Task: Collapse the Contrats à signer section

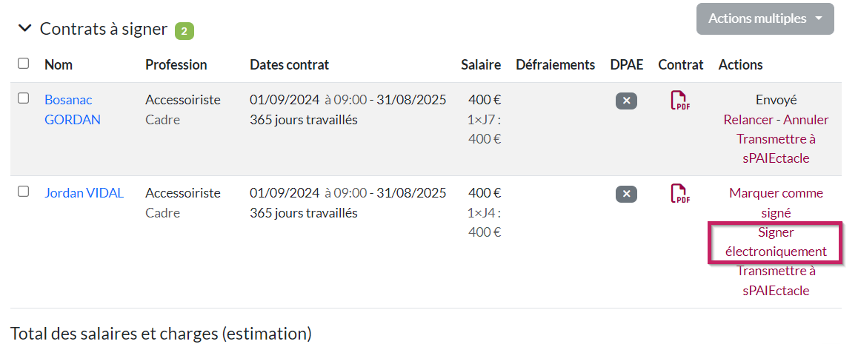Action: [x=25, y=29]
